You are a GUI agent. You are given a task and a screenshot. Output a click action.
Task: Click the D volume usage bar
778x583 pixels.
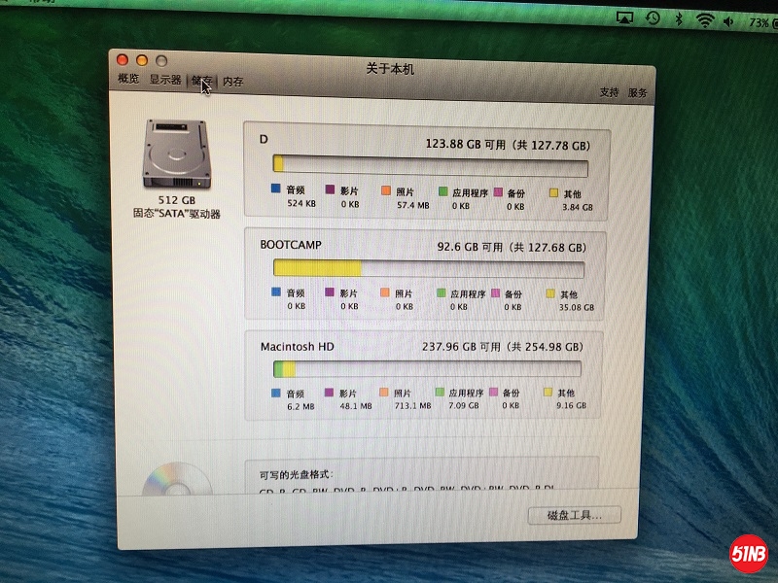(430, 165)
